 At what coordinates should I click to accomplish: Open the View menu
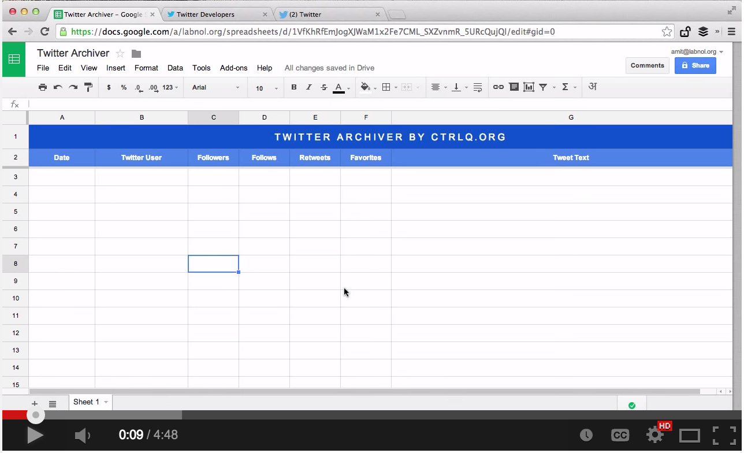tap(89, 68)
